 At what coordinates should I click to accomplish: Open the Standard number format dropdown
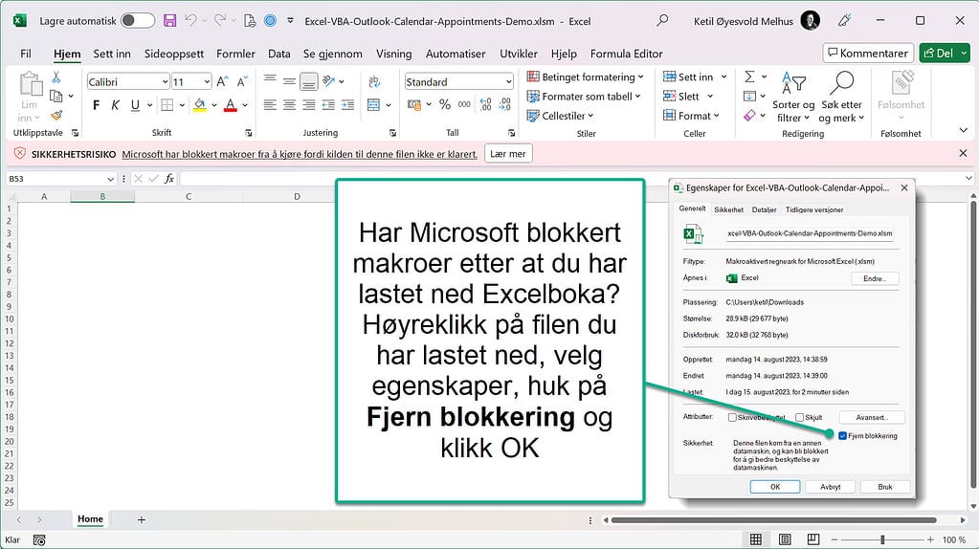[508, 81]
